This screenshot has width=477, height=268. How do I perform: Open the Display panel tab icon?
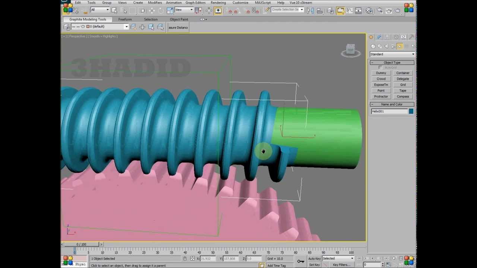[404, 37]
